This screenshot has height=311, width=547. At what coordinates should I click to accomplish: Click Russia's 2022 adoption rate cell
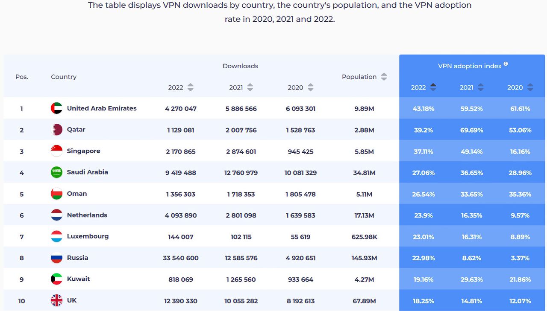pyautogui.click(x=423, y=258)
